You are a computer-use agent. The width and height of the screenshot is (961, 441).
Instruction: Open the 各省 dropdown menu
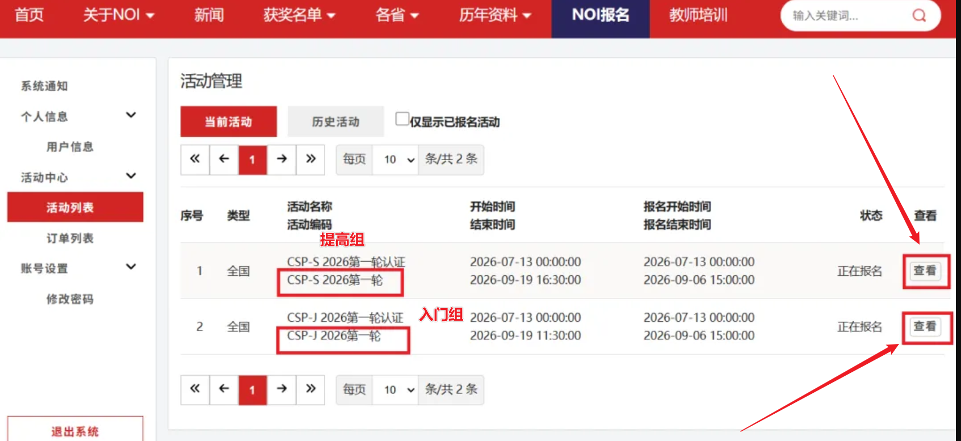pyautogui.click(x=397, y=15)
